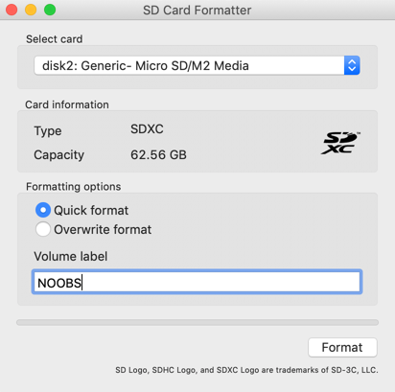Viewport: 395px width, 392px height.
Task: Zoom window with the green button
Action: tap(50, 10)
